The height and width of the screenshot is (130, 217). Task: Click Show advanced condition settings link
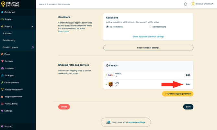pos(148,37)
